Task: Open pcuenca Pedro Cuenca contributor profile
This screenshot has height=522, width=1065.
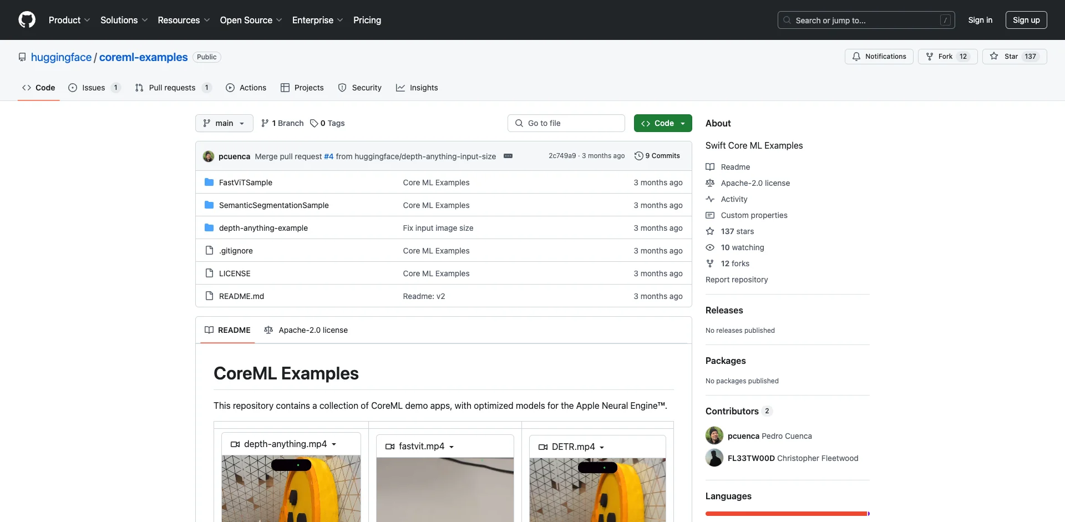Action: click(x=770, y=436)
